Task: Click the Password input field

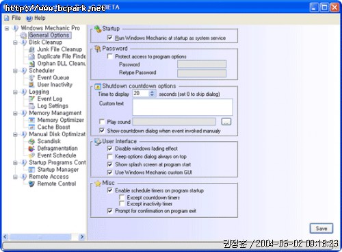Action: [x=202, y=64]
